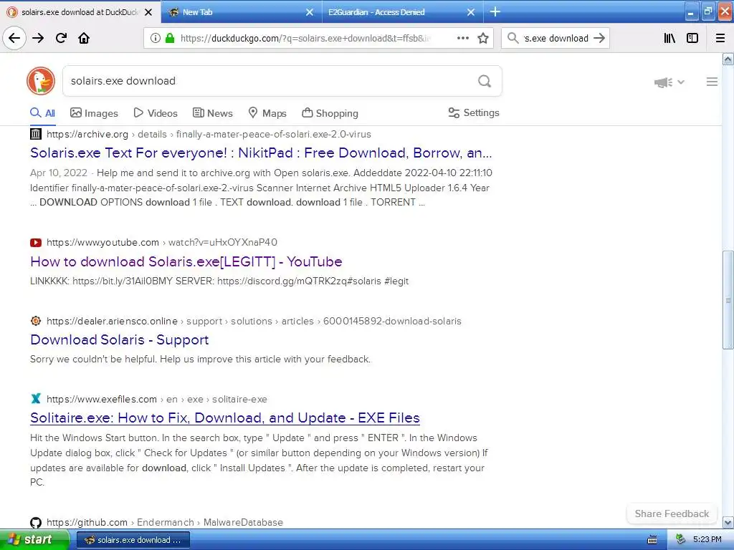Expand the megaphone dropdown on DuckDuckGo
Viewport: 734px width, 550px height.
point(669,82)
